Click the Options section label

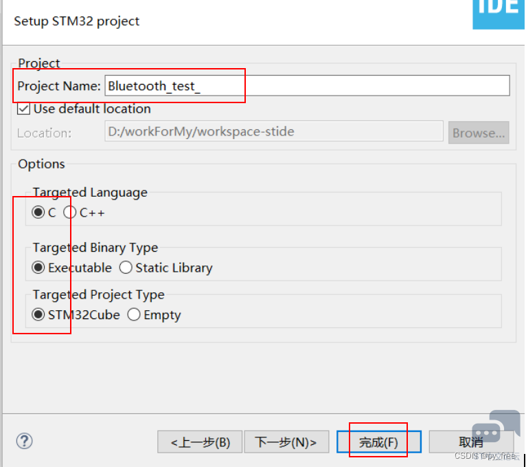(41, 164)
